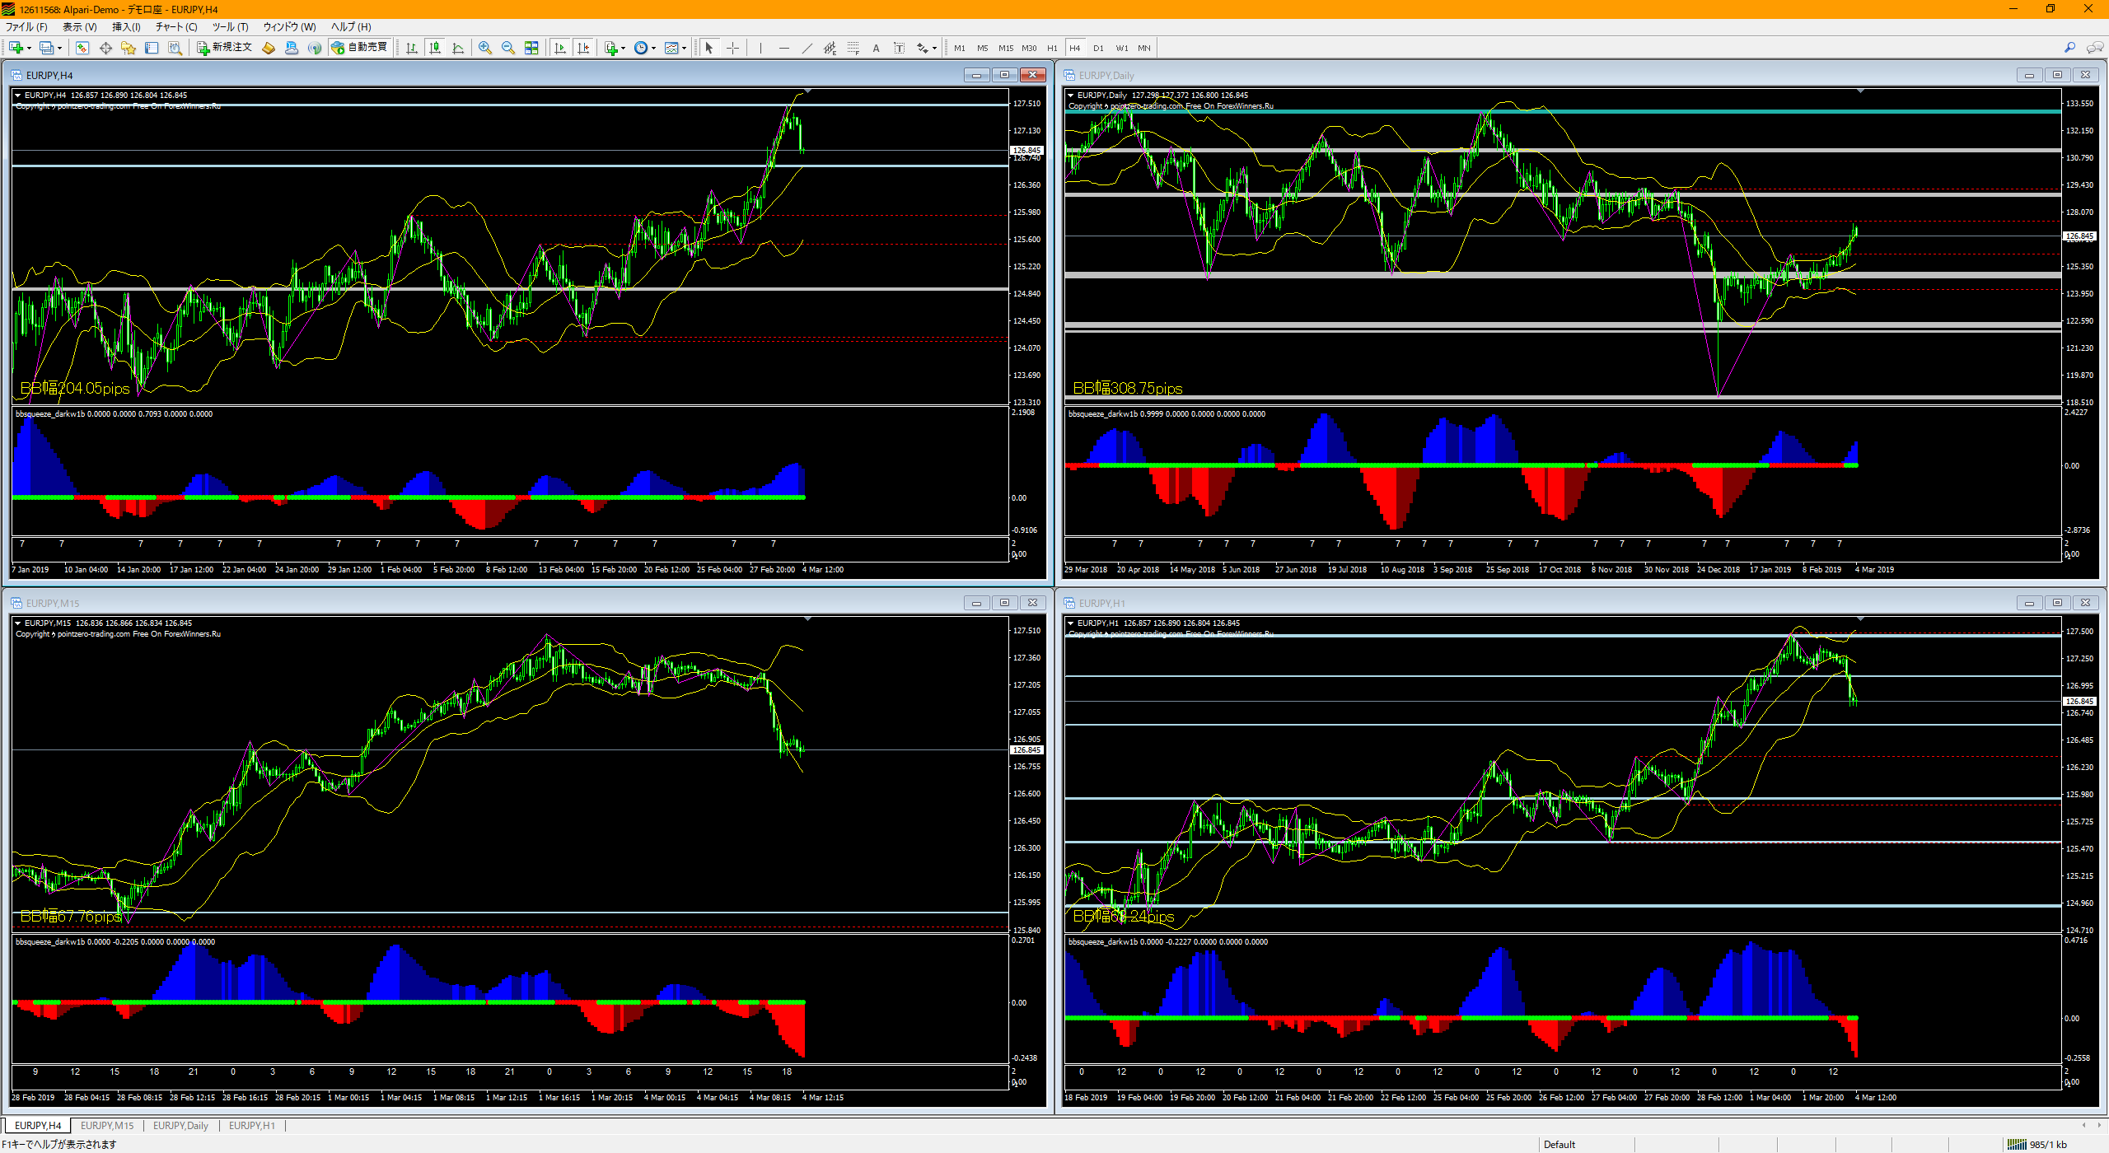Click the 新規注文 new order button
This screenshot has height=1153, width=2109.
224,48
